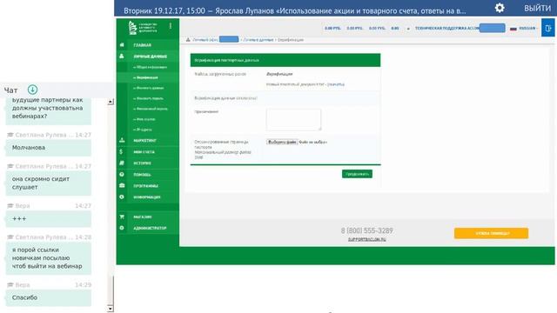The width and height of the screenshot is (557, 313).
Task: Click blue logout icon in top right corner
Action: pyautogui.click(x=547, y=28)
